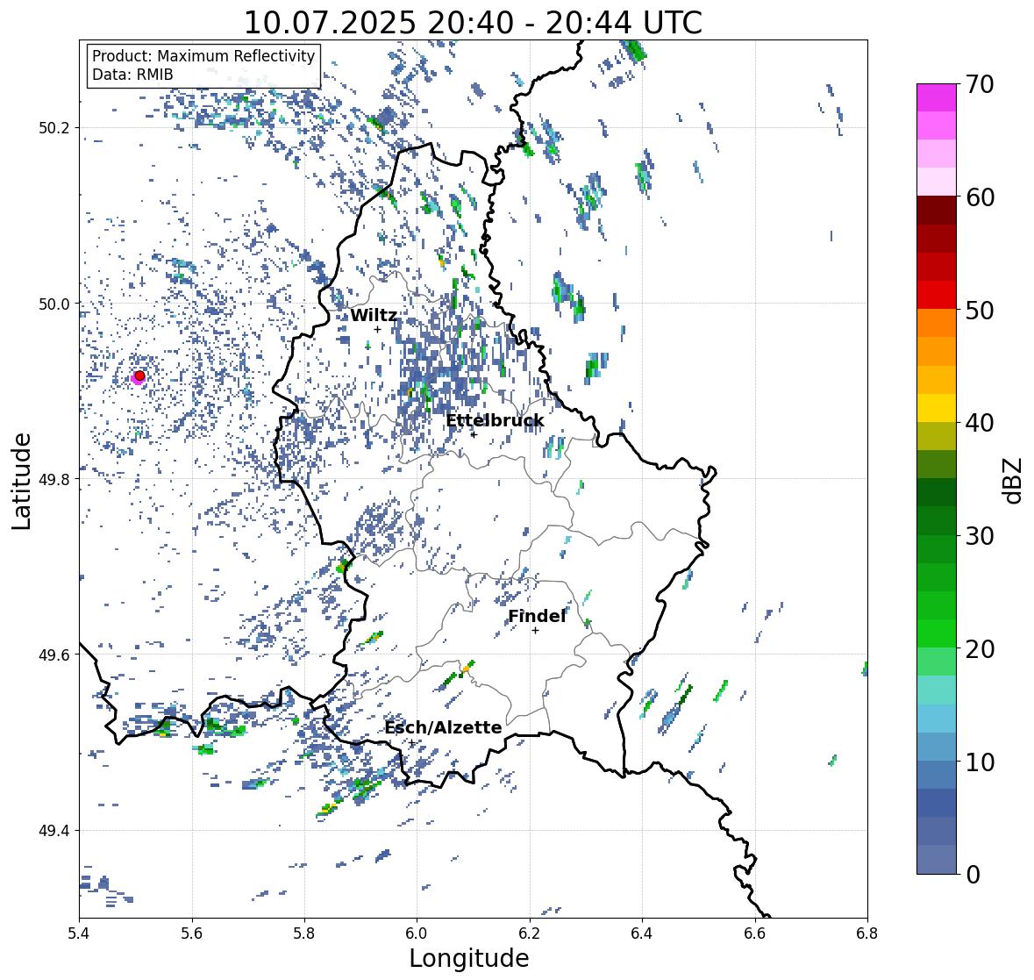Click the plus marker below Findel
1034x980 pixels.
(536, 631)
